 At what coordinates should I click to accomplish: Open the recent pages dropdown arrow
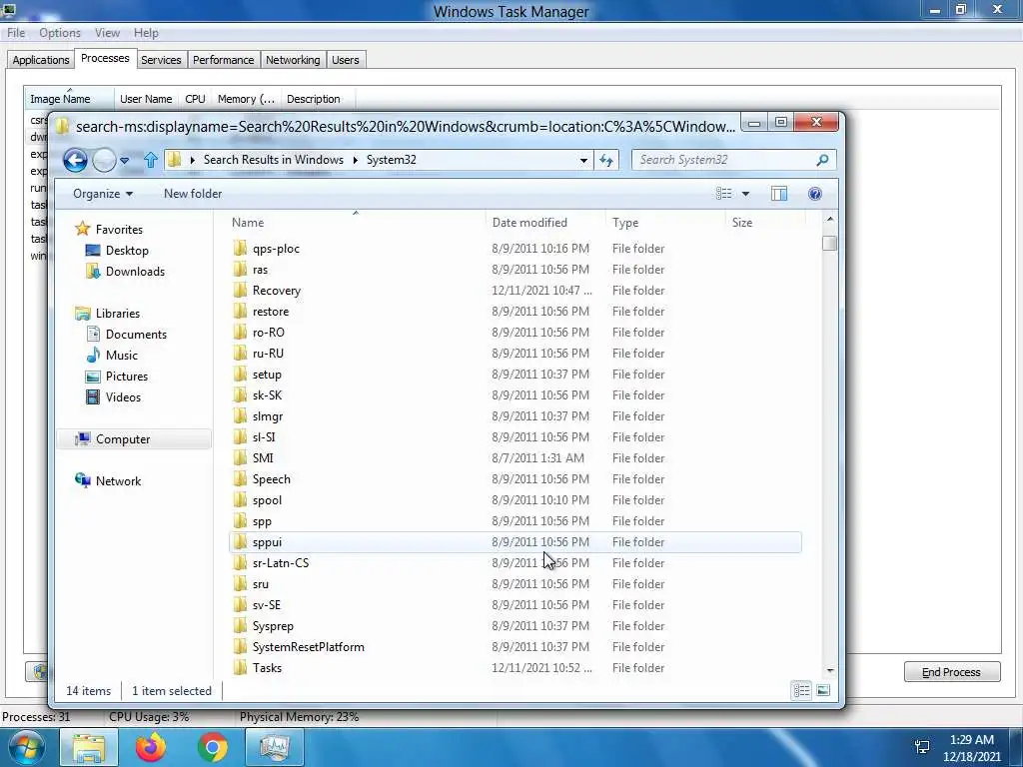point(125,161)
